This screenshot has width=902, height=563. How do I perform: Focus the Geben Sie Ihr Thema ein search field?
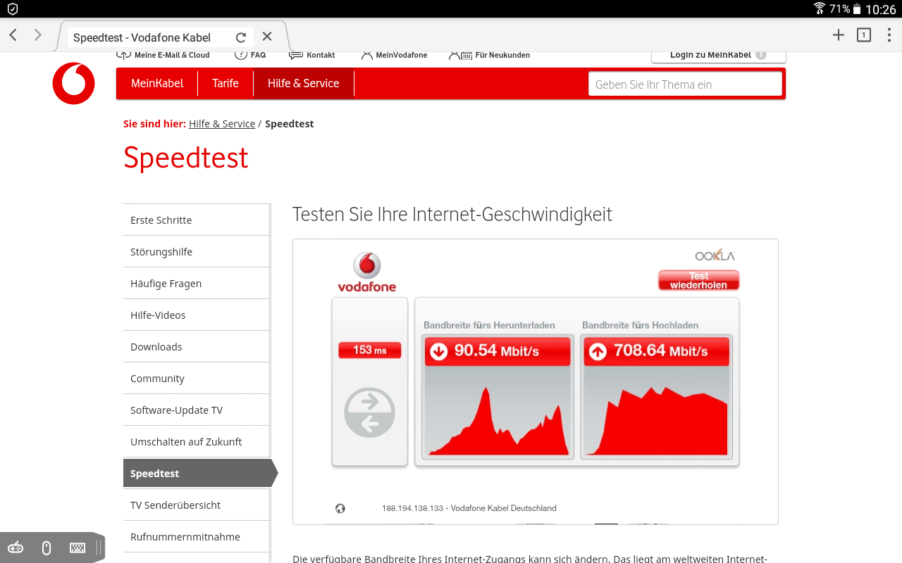click(685, 84)
